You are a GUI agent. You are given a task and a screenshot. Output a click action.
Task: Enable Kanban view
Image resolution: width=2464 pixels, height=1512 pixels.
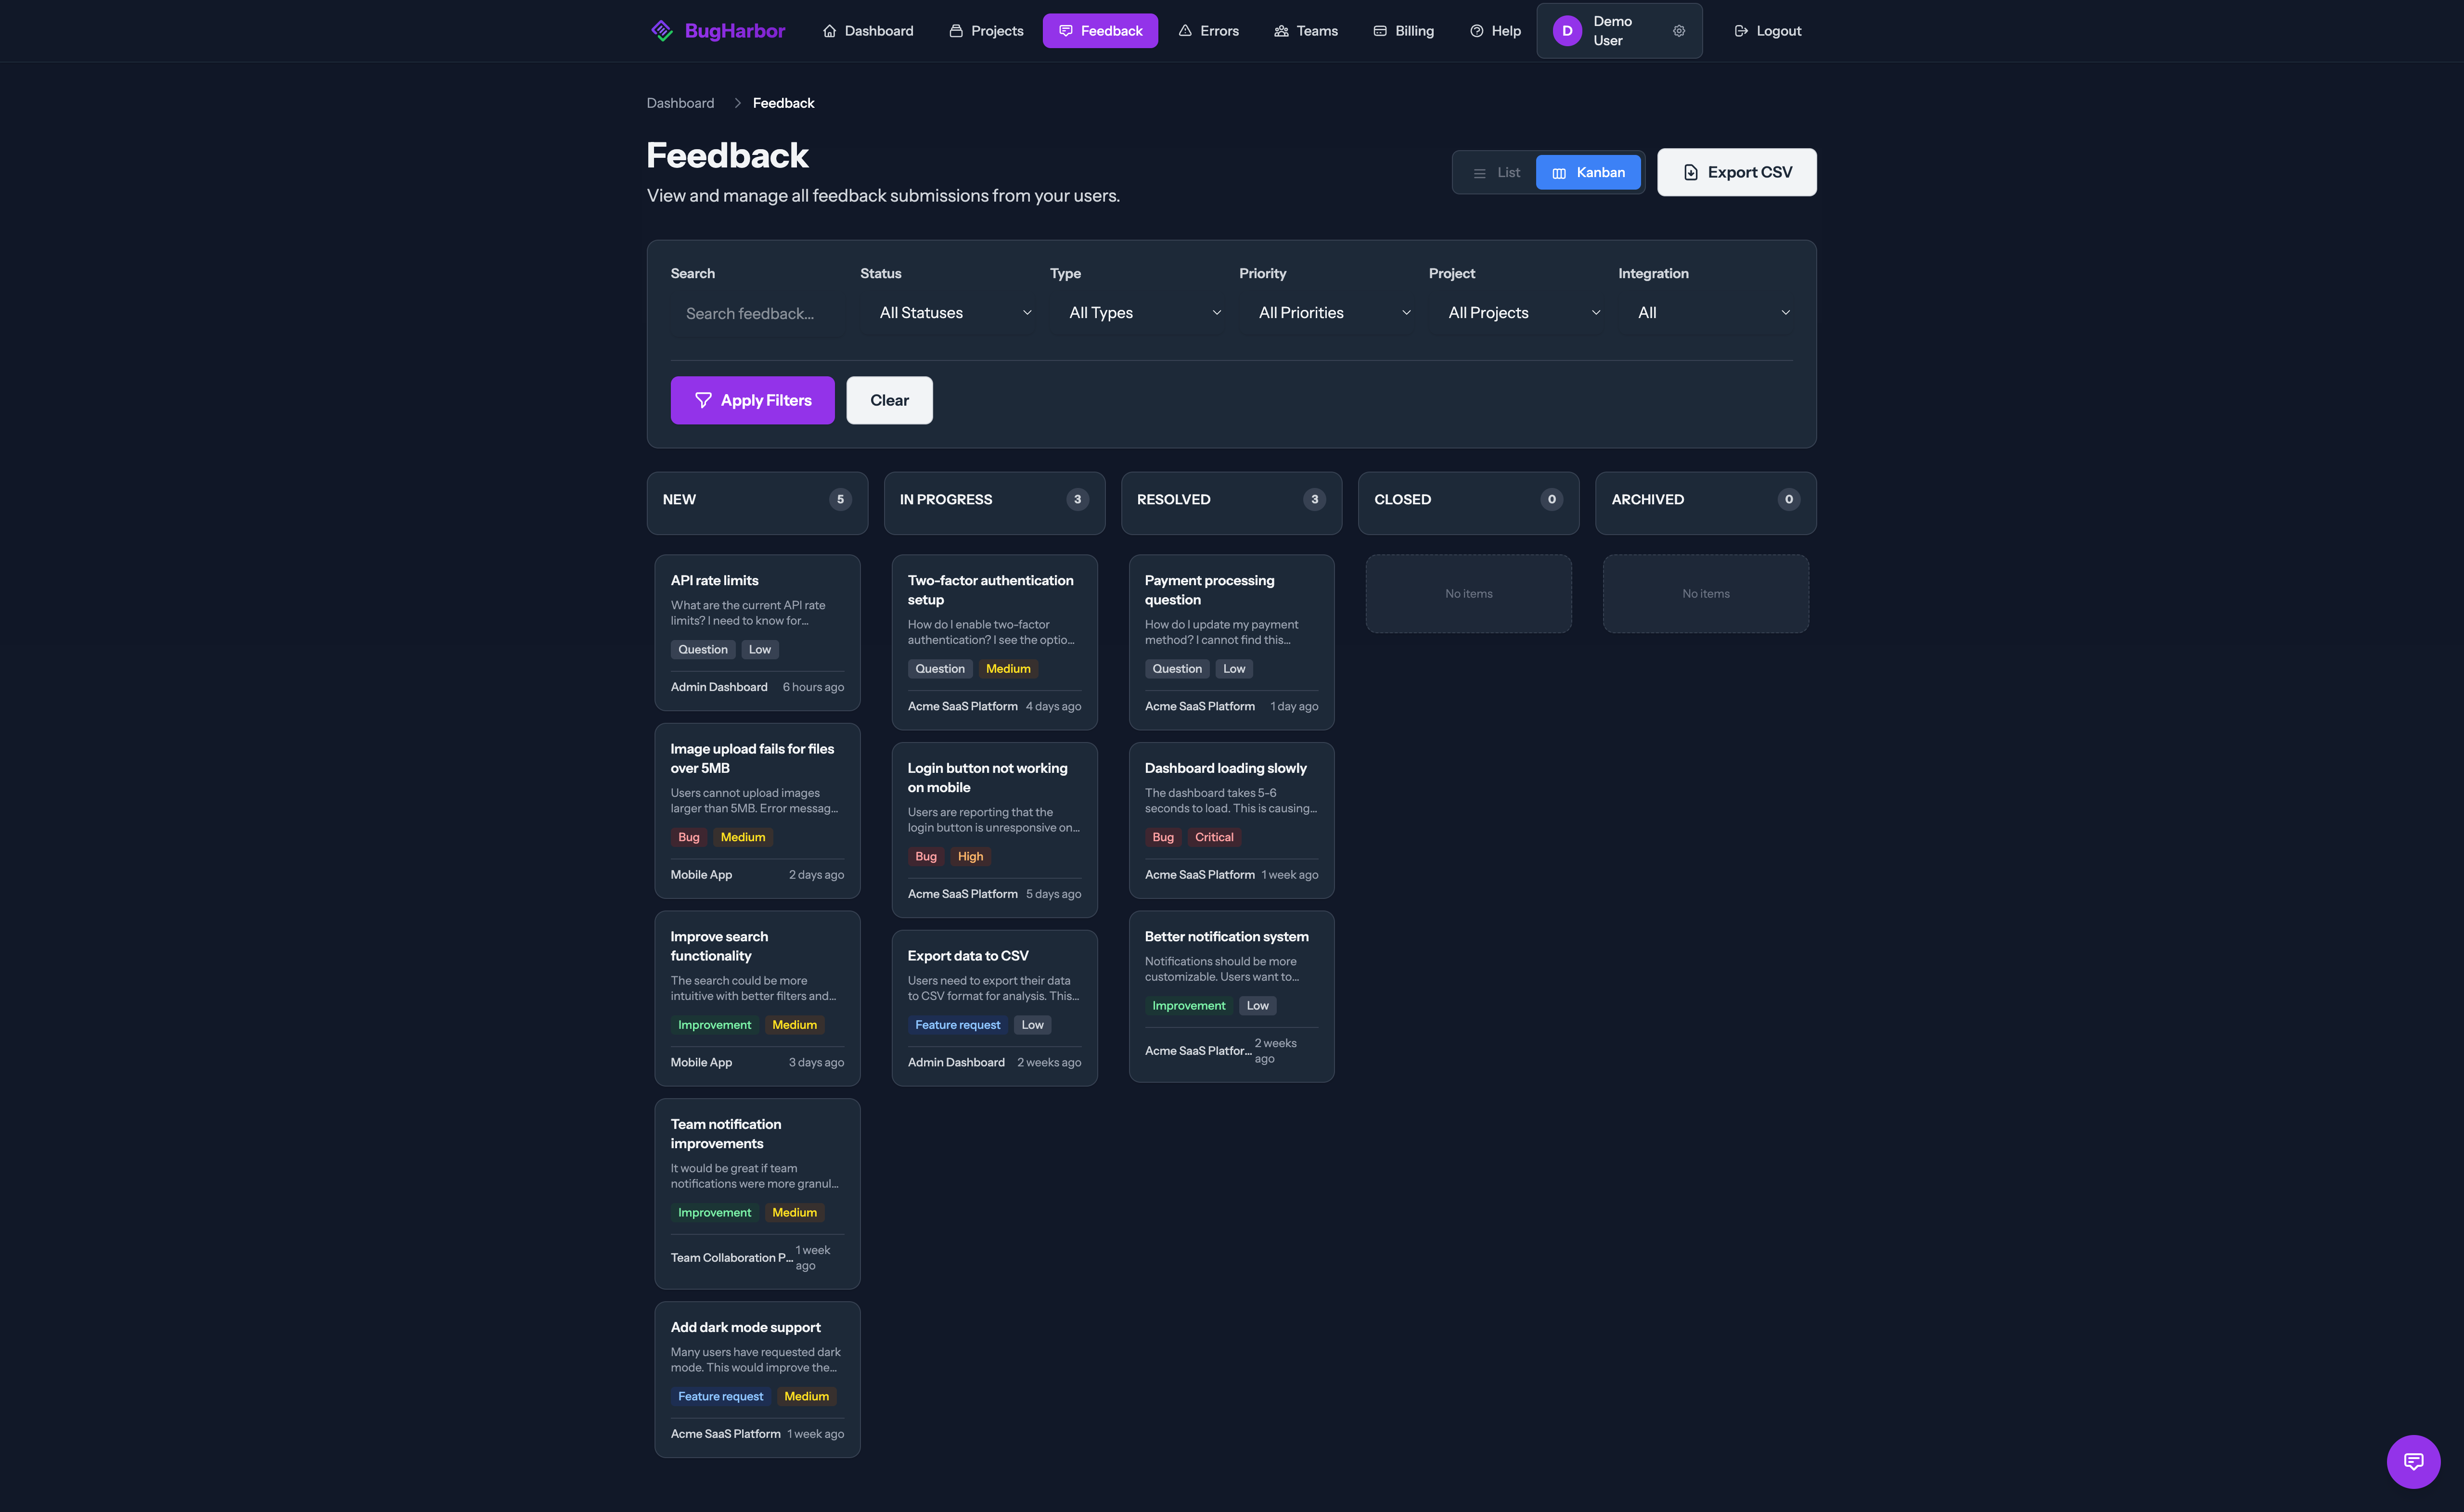[1589, 172]
